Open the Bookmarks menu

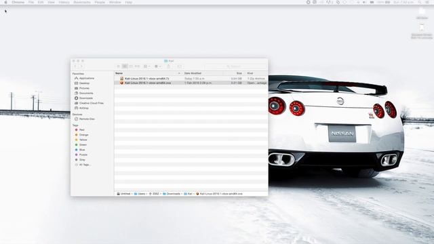82,2
